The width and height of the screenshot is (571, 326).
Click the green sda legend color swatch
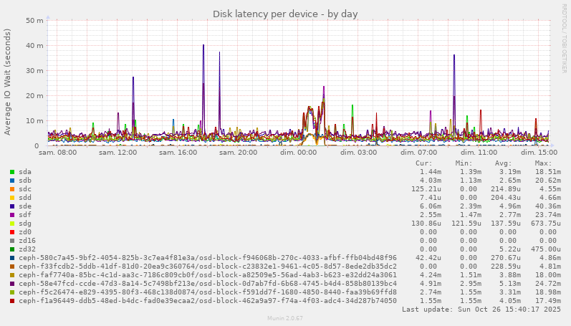pos(12,172)
